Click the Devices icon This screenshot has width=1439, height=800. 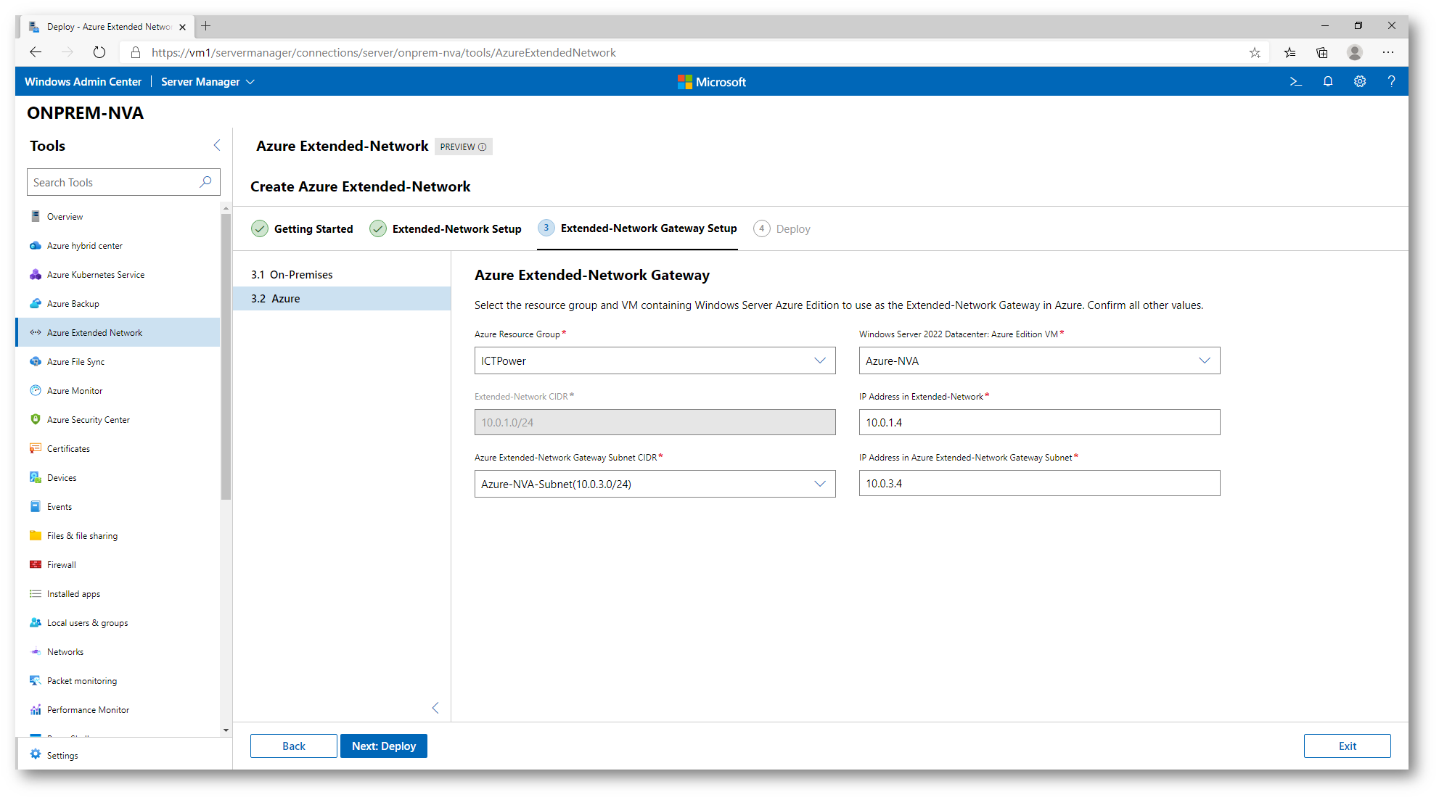pyautogui.click(x=36, y=477)
